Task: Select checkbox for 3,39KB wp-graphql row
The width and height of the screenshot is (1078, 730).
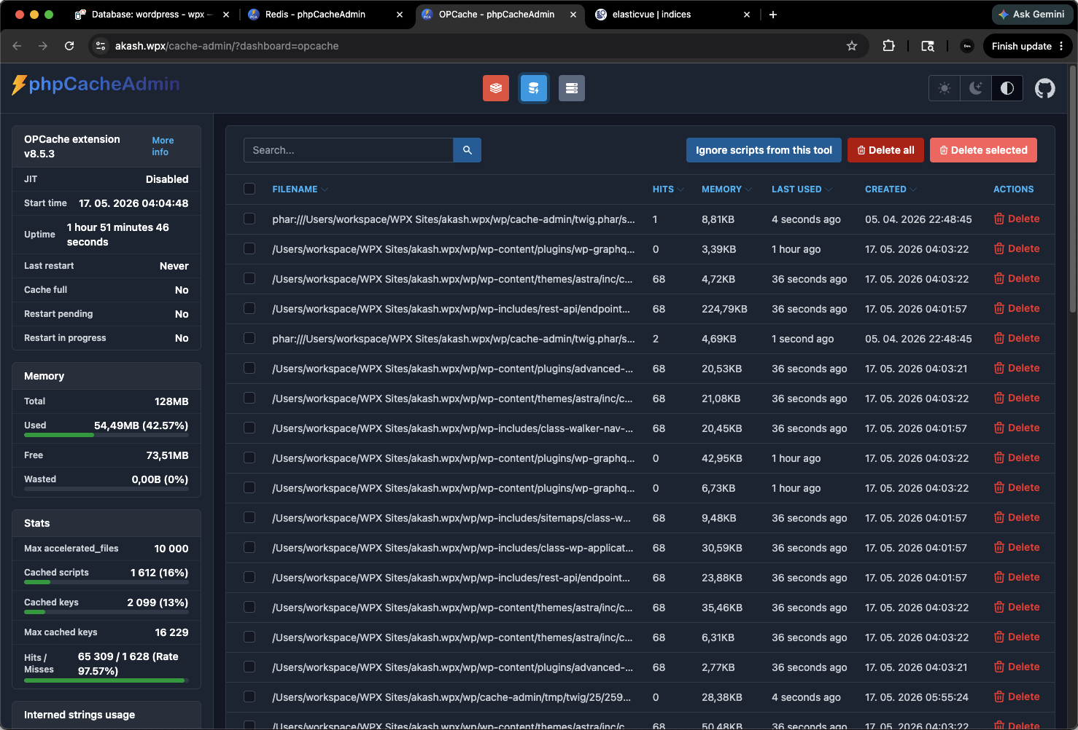Action: 249,248
